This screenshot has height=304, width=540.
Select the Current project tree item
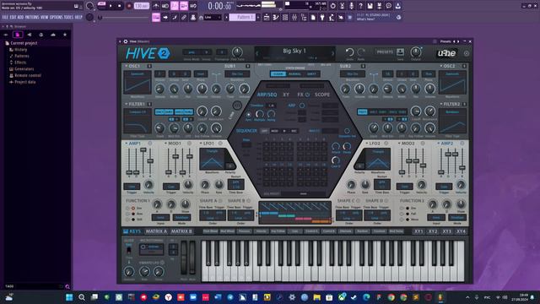[24, 43]
